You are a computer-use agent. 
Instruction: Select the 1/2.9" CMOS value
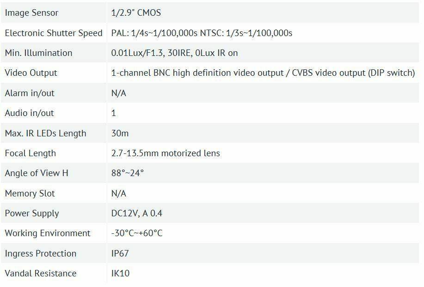(x=136, y=12)
